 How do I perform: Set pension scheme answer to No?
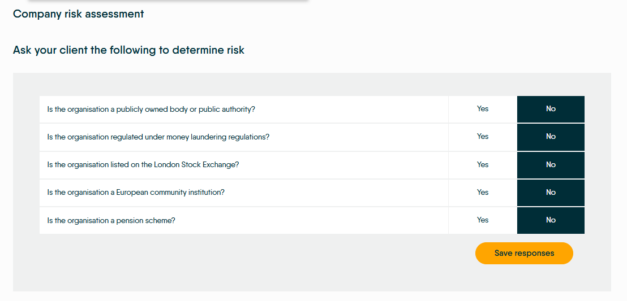(551, 220)
